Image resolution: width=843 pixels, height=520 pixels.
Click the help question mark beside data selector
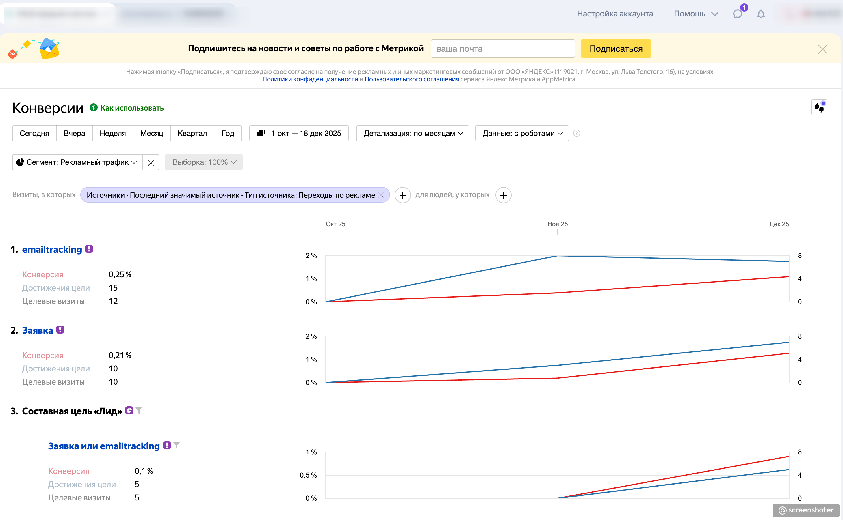577,133
